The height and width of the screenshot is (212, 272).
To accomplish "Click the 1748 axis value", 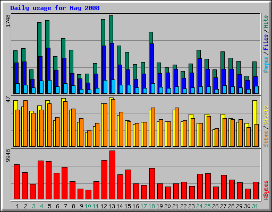I will click(x=8, y=21).
